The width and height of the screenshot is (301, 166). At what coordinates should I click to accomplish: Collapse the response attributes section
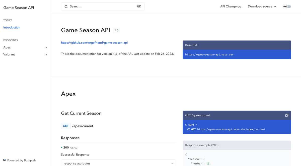(x=172, y=163)
